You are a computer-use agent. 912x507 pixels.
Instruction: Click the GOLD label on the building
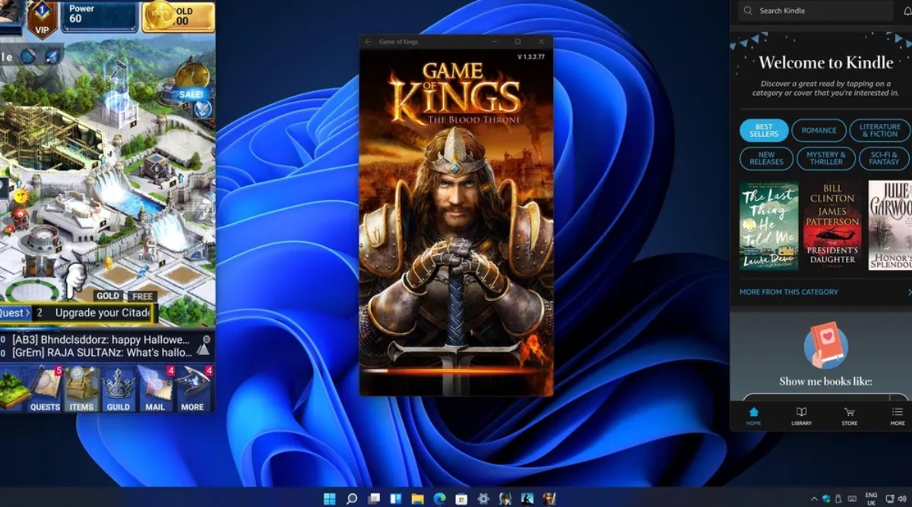[107, 296]
